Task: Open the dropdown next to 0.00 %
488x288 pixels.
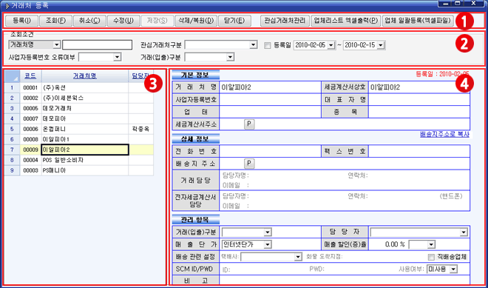Action: 431,244
